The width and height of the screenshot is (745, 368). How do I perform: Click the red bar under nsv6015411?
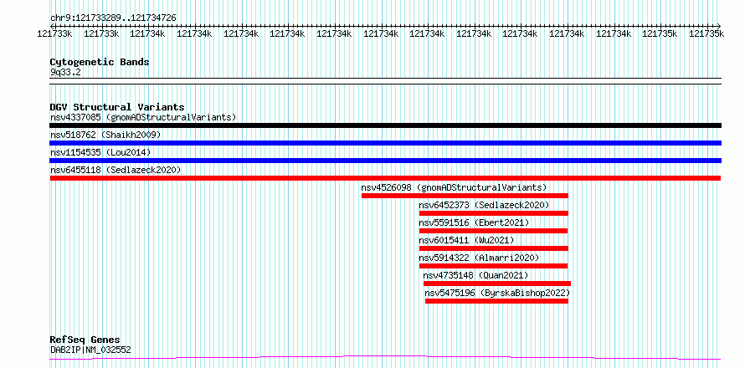[494, 248]
